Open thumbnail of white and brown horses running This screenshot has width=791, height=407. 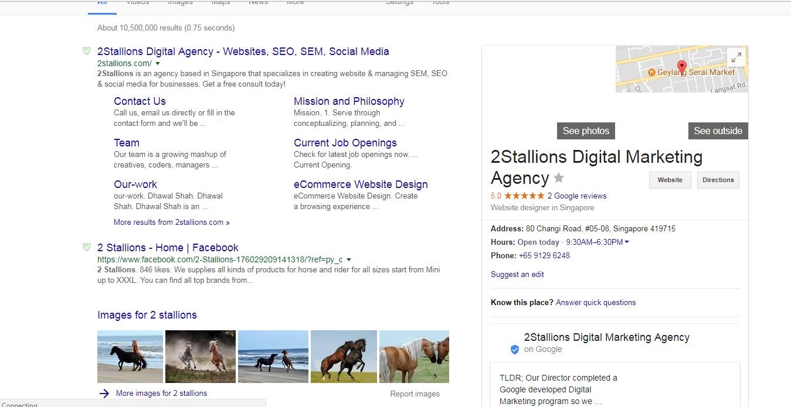tap(201, 357)
